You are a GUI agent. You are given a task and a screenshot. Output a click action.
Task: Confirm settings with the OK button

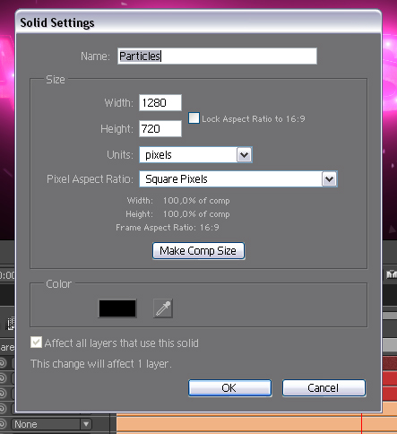pyautogui.click(x=229, y=388)
